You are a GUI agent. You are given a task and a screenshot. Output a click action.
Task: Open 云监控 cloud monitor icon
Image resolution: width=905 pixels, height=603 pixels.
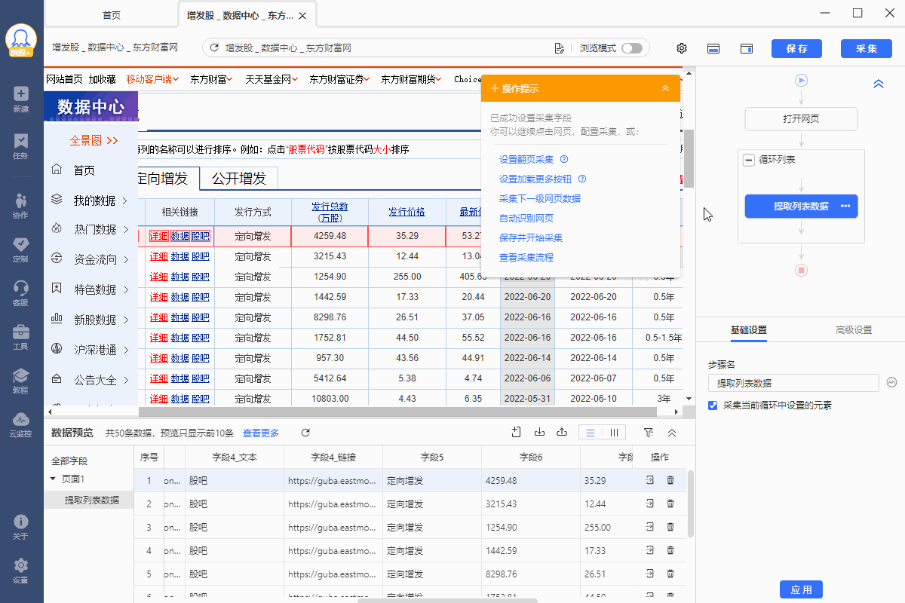point(21,424)
